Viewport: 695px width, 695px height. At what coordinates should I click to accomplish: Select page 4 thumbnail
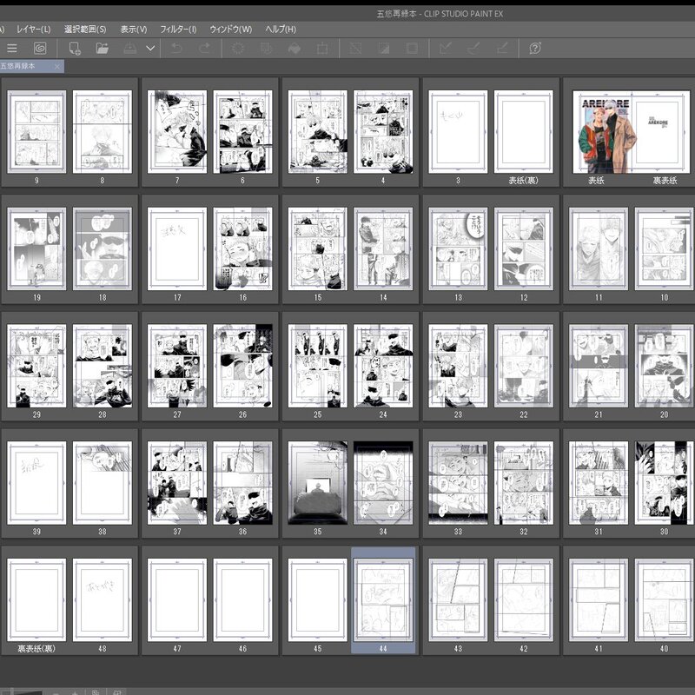point(383,132)
